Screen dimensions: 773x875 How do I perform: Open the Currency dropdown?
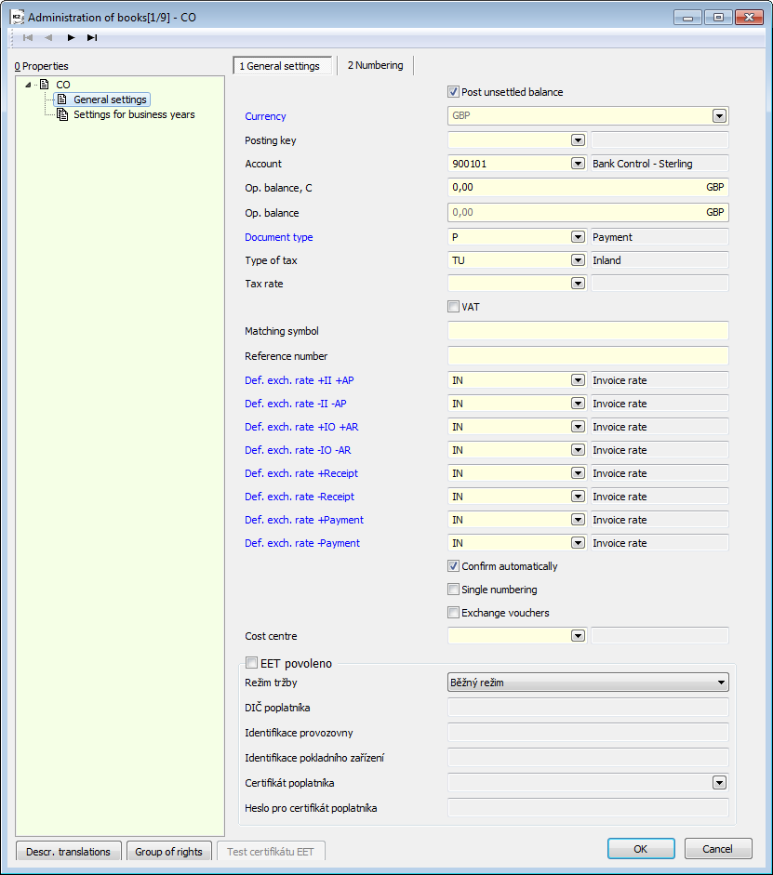point(719,116)
